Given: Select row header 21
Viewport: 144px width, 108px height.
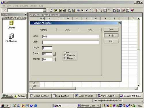Looking at the screenshot, I should (34, 83).
